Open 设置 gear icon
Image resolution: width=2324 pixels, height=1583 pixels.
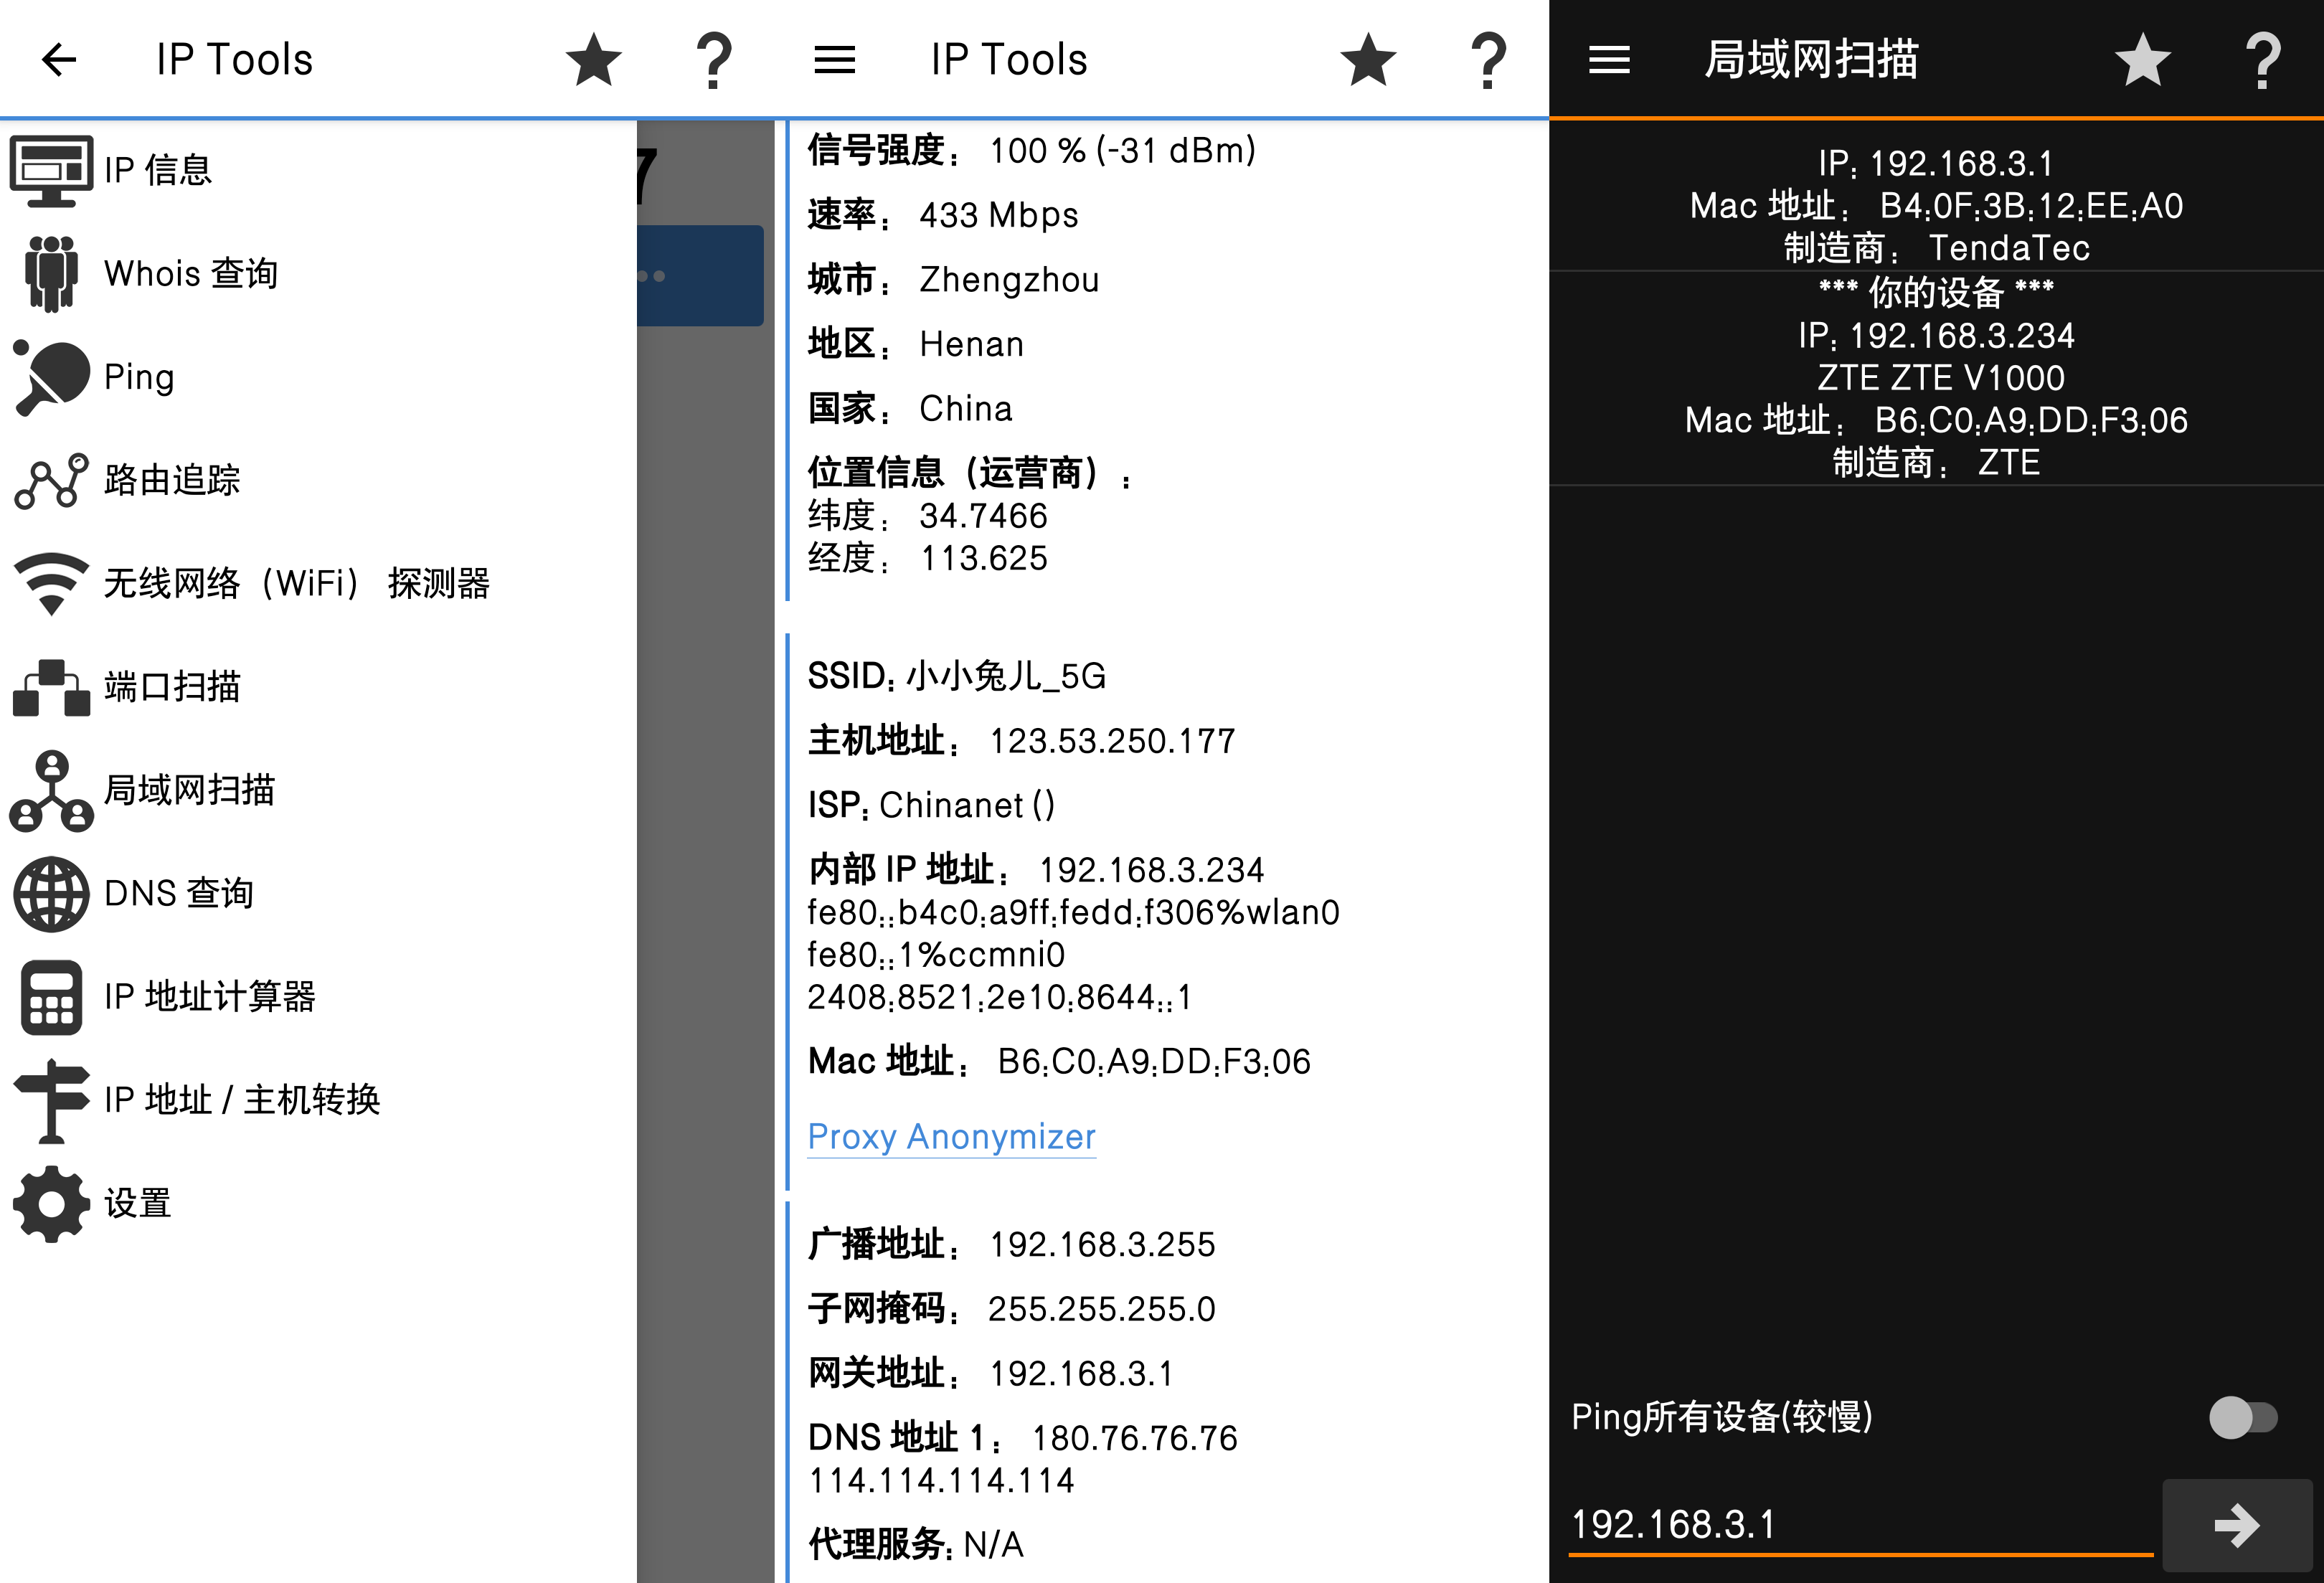(x=51, y=1204)
